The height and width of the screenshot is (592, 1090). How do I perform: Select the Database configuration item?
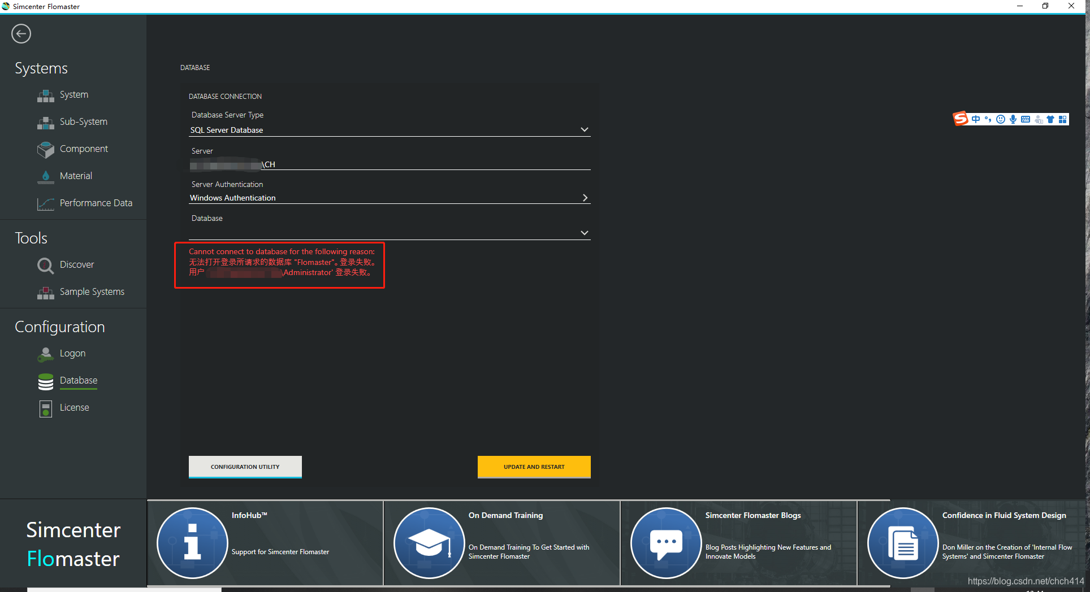pos(79,381)
